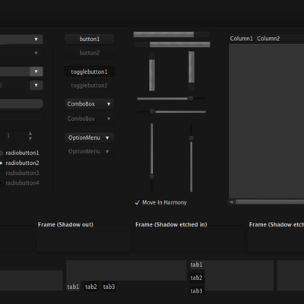
Task: Click the list's horizontal scrollbar left arrow
Action: point(231,202)
